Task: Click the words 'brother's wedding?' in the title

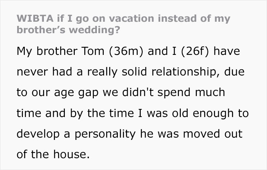Action: 68,30
